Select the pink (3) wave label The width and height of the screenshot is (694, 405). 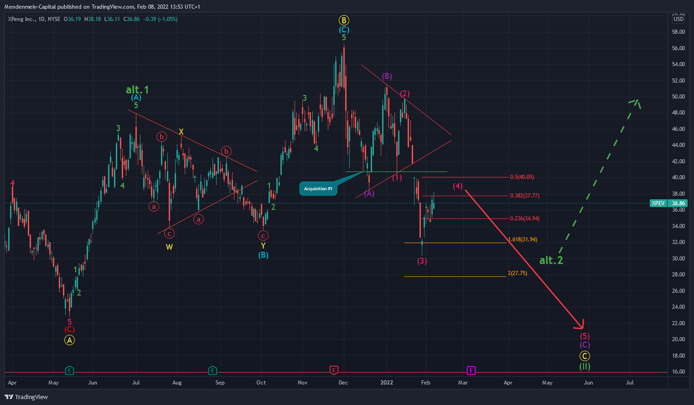[x=422, y=261]
